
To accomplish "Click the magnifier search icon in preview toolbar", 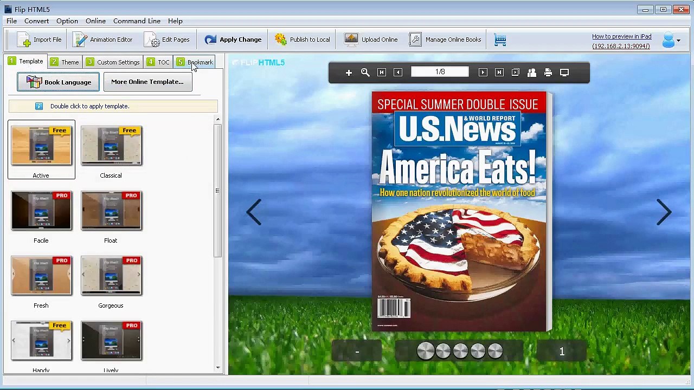I will pyautogui.click(x=365, y=73).
